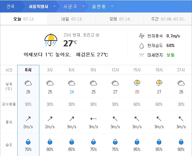The image size is (192, 156).
Task: Click the humidity droplet under 21시
Action: click(x=181, y=142)
